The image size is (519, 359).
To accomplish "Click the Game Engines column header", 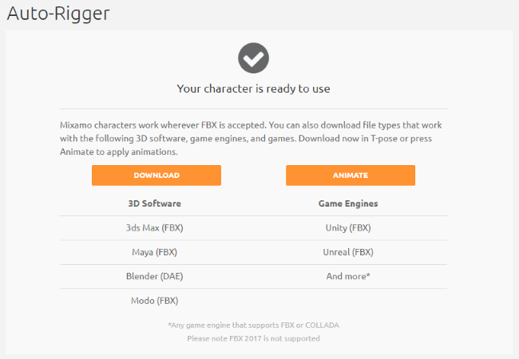I will [348, 203].
